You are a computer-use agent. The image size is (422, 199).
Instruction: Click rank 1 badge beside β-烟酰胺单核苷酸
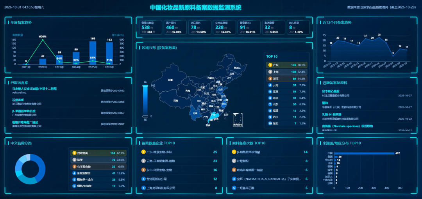tap(234, 152)
